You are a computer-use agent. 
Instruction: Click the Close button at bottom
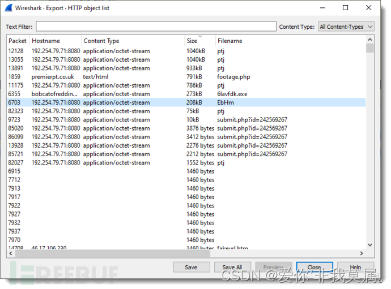[x=314, y=268]
